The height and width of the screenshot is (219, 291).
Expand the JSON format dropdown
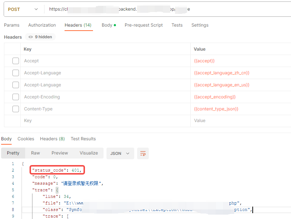120,153
